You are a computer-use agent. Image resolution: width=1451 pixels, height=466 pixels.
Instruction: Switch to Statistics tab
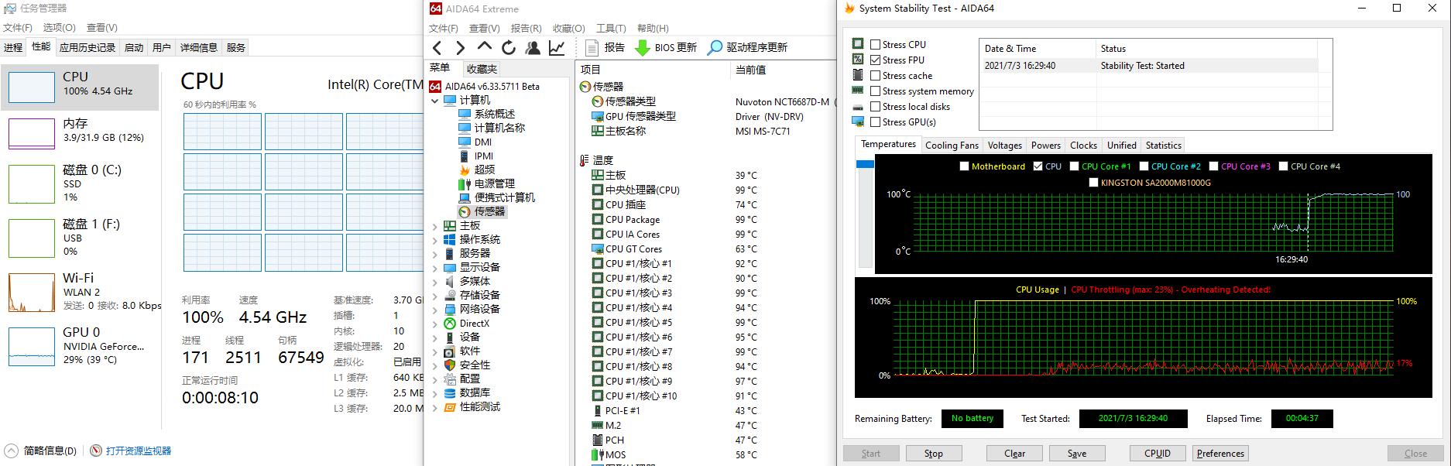point(1164,146)
